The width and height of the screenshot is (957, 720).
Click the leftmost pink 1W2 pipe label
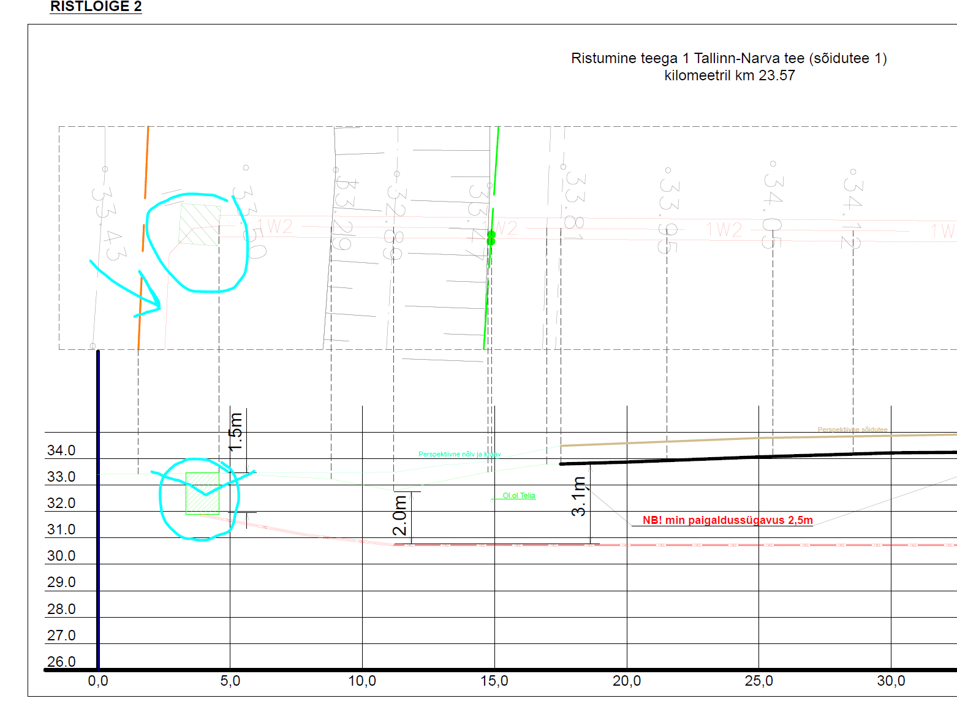[x=274, y=227]
